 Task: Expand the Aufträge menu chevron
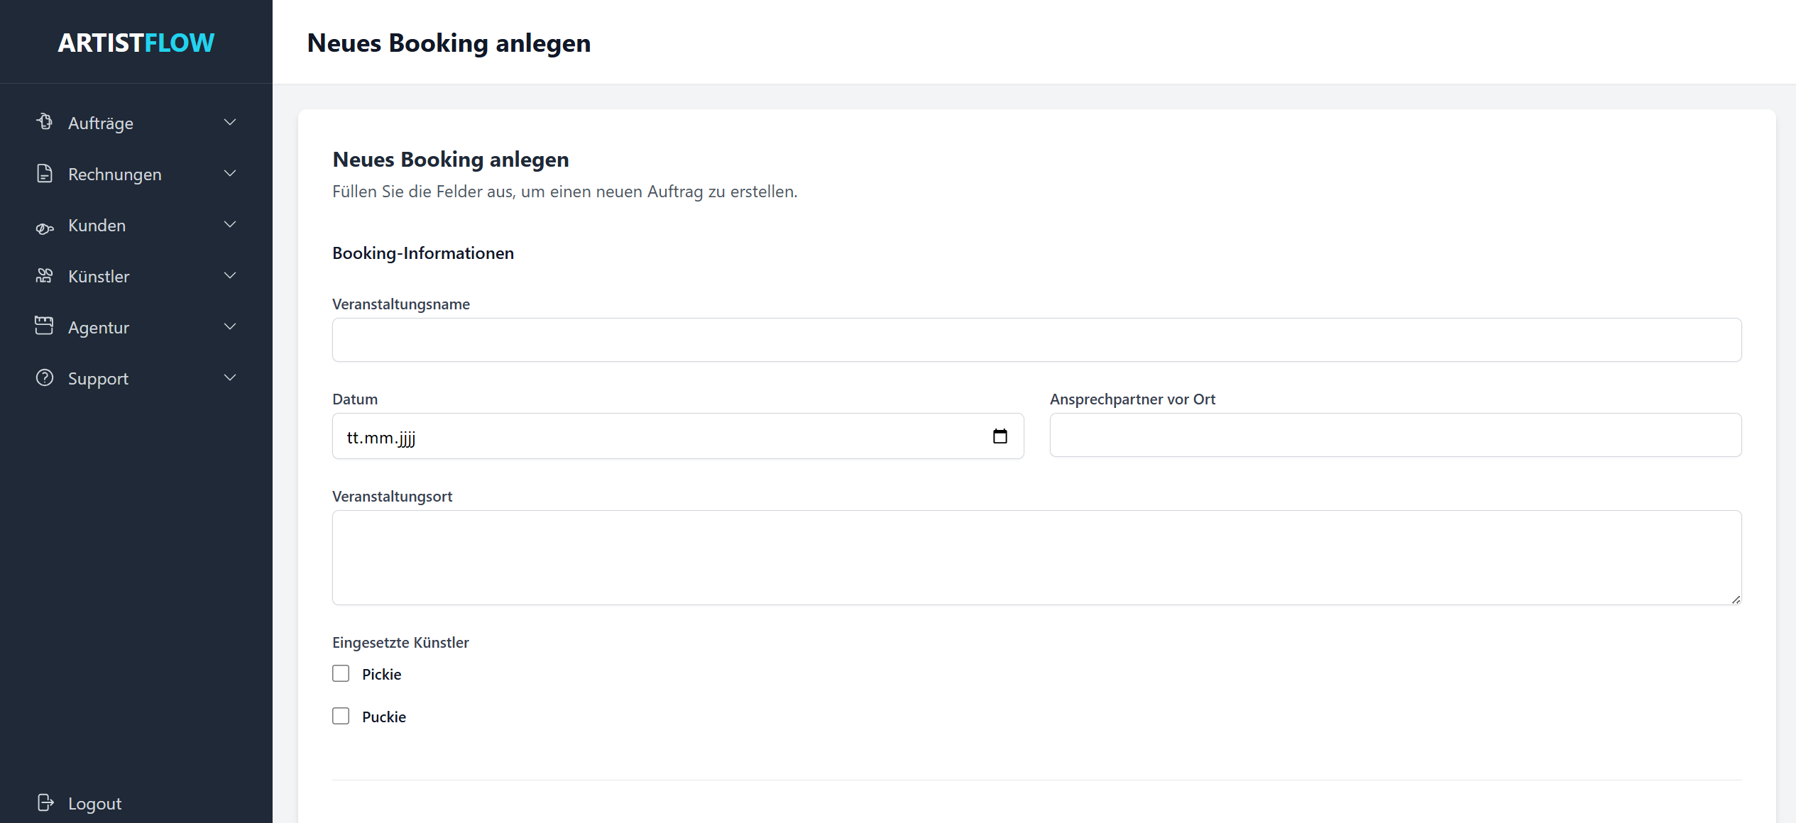pyautogui.click(x=230, y=122)
